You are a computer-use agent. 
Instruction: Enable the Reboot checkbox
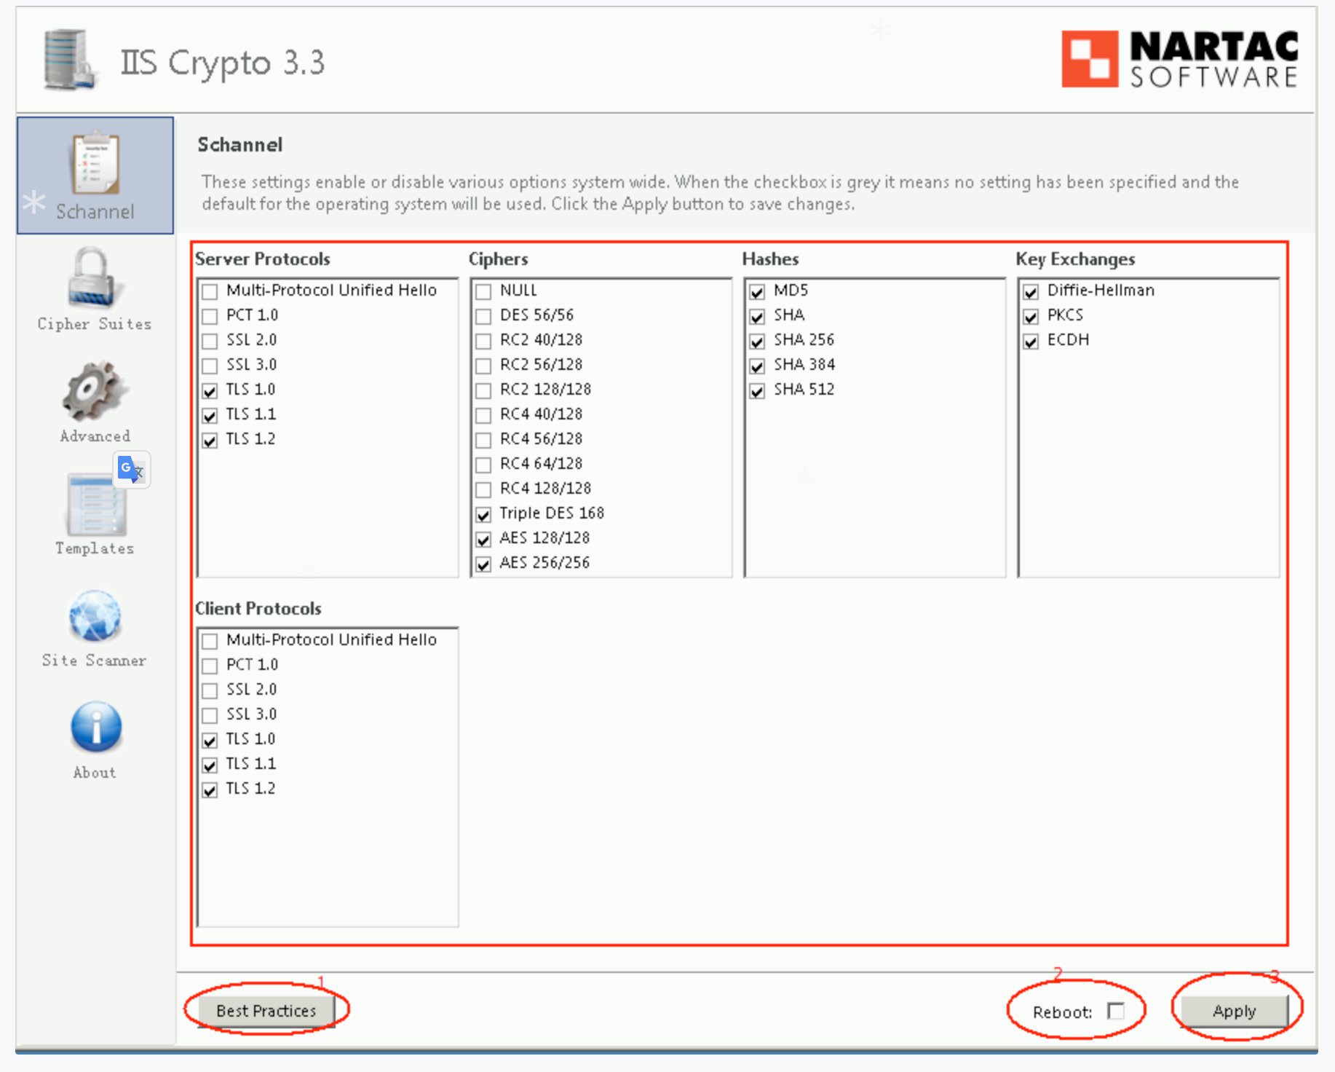[x=1115, y=1011]
